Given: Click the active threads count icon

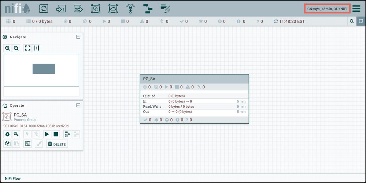Looking at the screenshot, I should point(8,22).
